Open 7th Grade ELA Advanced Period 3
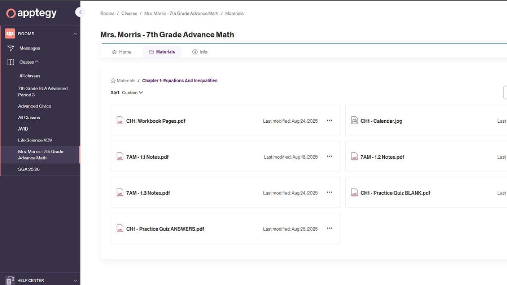Screen dimensions: 507x285 [43, 92]
